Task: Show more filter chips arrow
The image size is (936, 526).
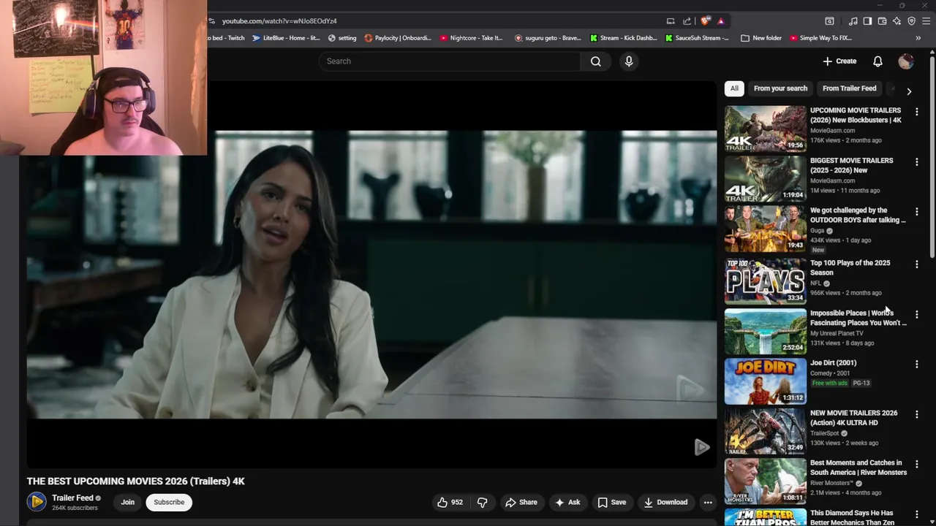Action: [909, 91]
